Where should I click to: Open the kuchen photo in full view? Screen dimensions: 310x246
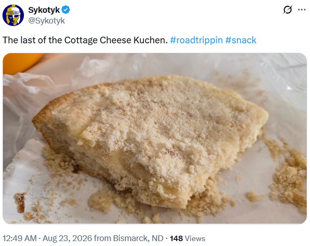[155, 138]
